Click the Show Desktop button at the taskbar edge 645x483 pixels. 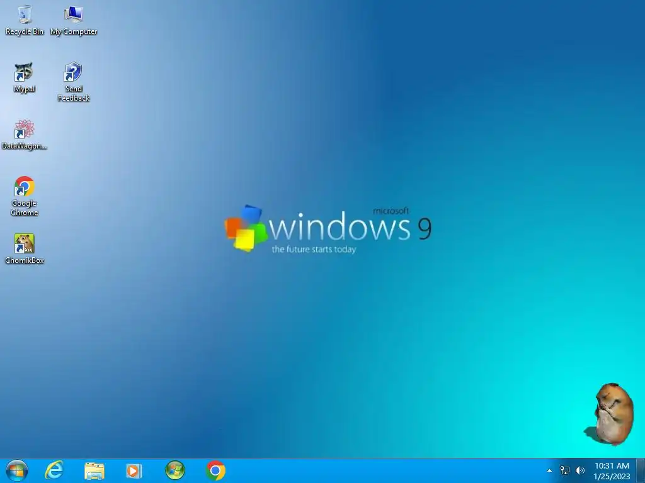pyautogui.click(x=641, y=470)
